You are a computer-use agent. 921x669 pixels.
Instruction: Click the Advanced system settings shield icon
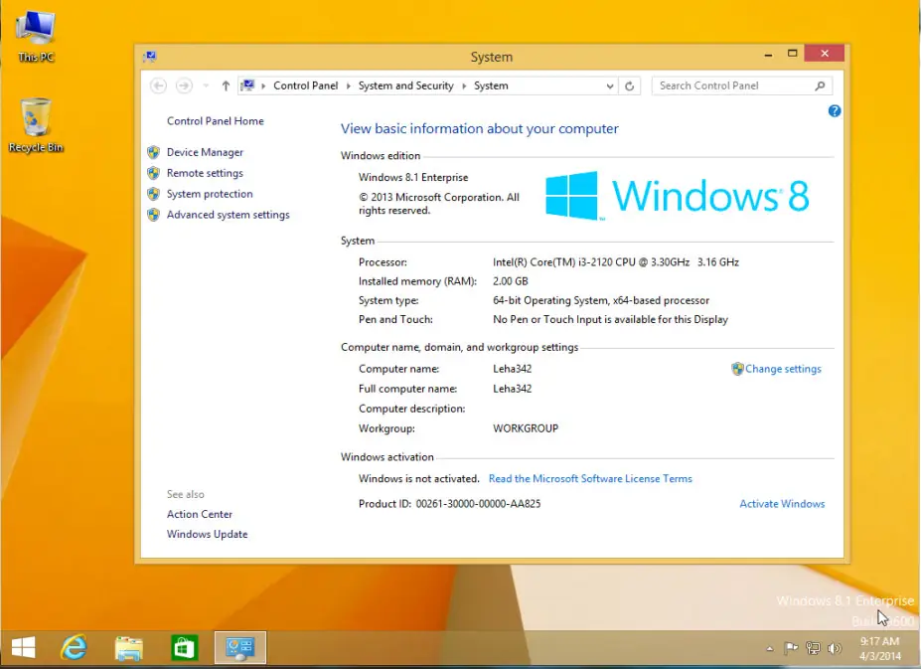153,215
